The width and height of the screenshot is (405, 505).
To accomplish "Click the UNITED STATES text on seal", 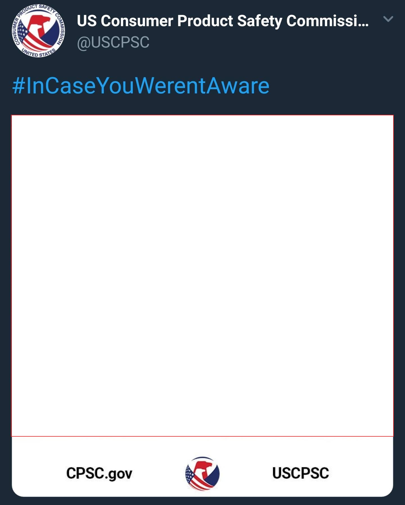I will pos(39,53).
